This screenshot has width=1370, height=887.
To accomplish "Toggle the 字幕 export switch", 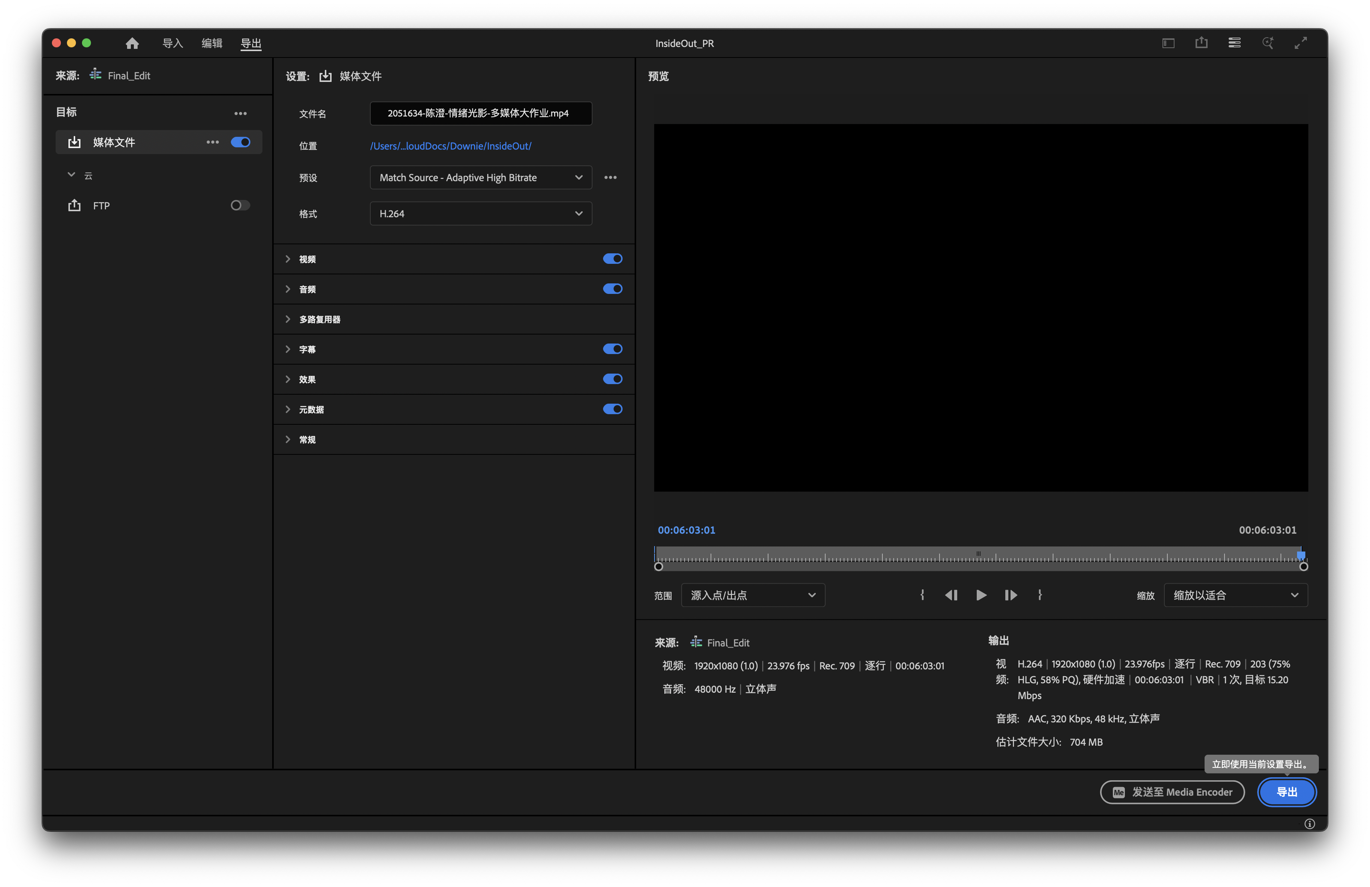I will pyautogui.click(x=612, y=349).
